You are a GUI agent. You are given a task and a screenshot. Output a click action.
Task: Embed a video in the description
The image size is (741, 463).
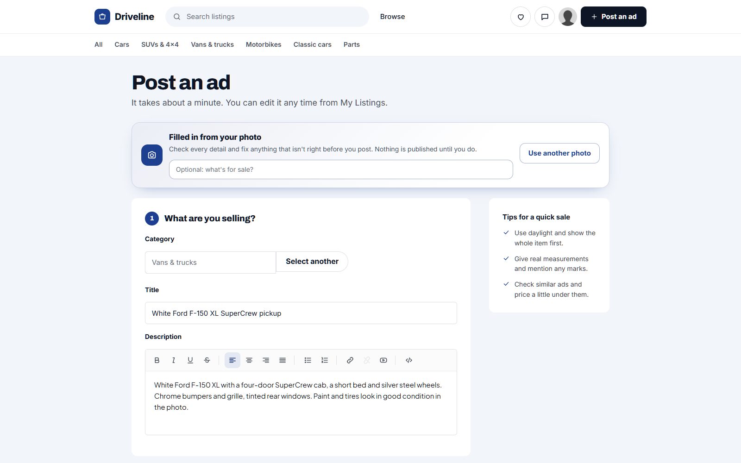(383, 360)
